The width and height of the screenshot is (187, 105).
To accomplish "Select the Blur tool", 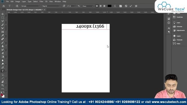I will click(x=3, y=60).
